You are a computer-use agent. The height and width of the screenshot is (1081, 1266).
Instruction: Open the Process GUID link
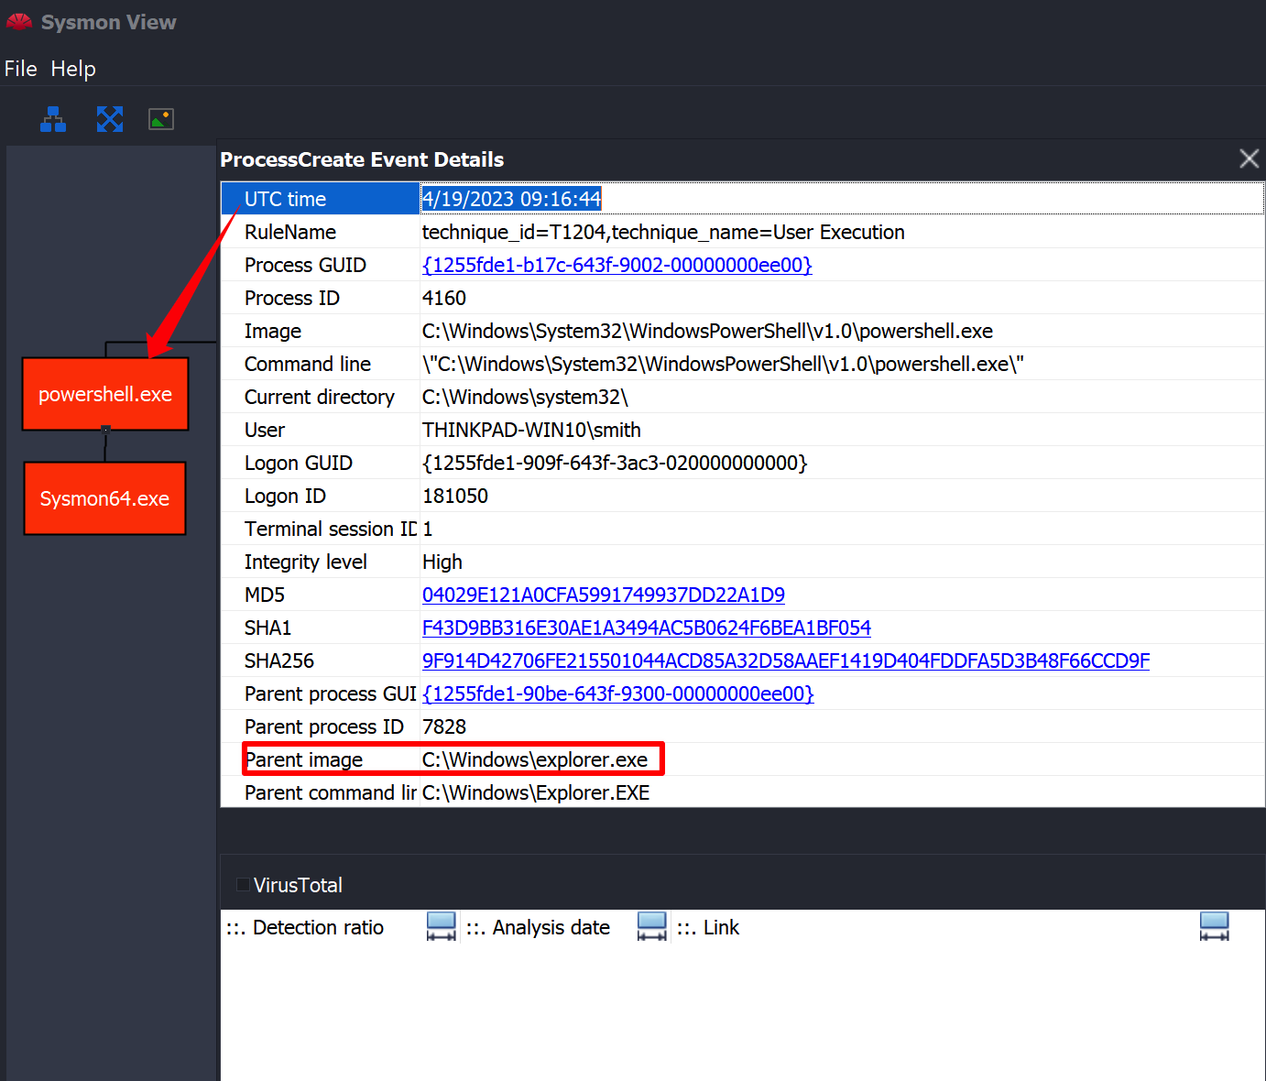pyautogui.click(x=617, y=265)
